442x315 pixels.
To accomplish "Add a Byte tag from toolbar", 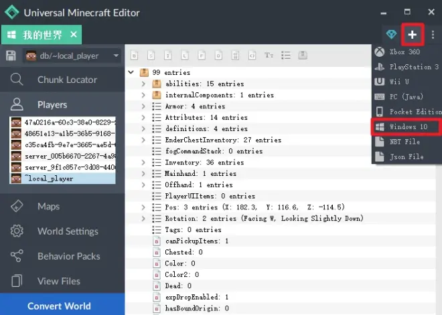I will (x=134, y=55).
